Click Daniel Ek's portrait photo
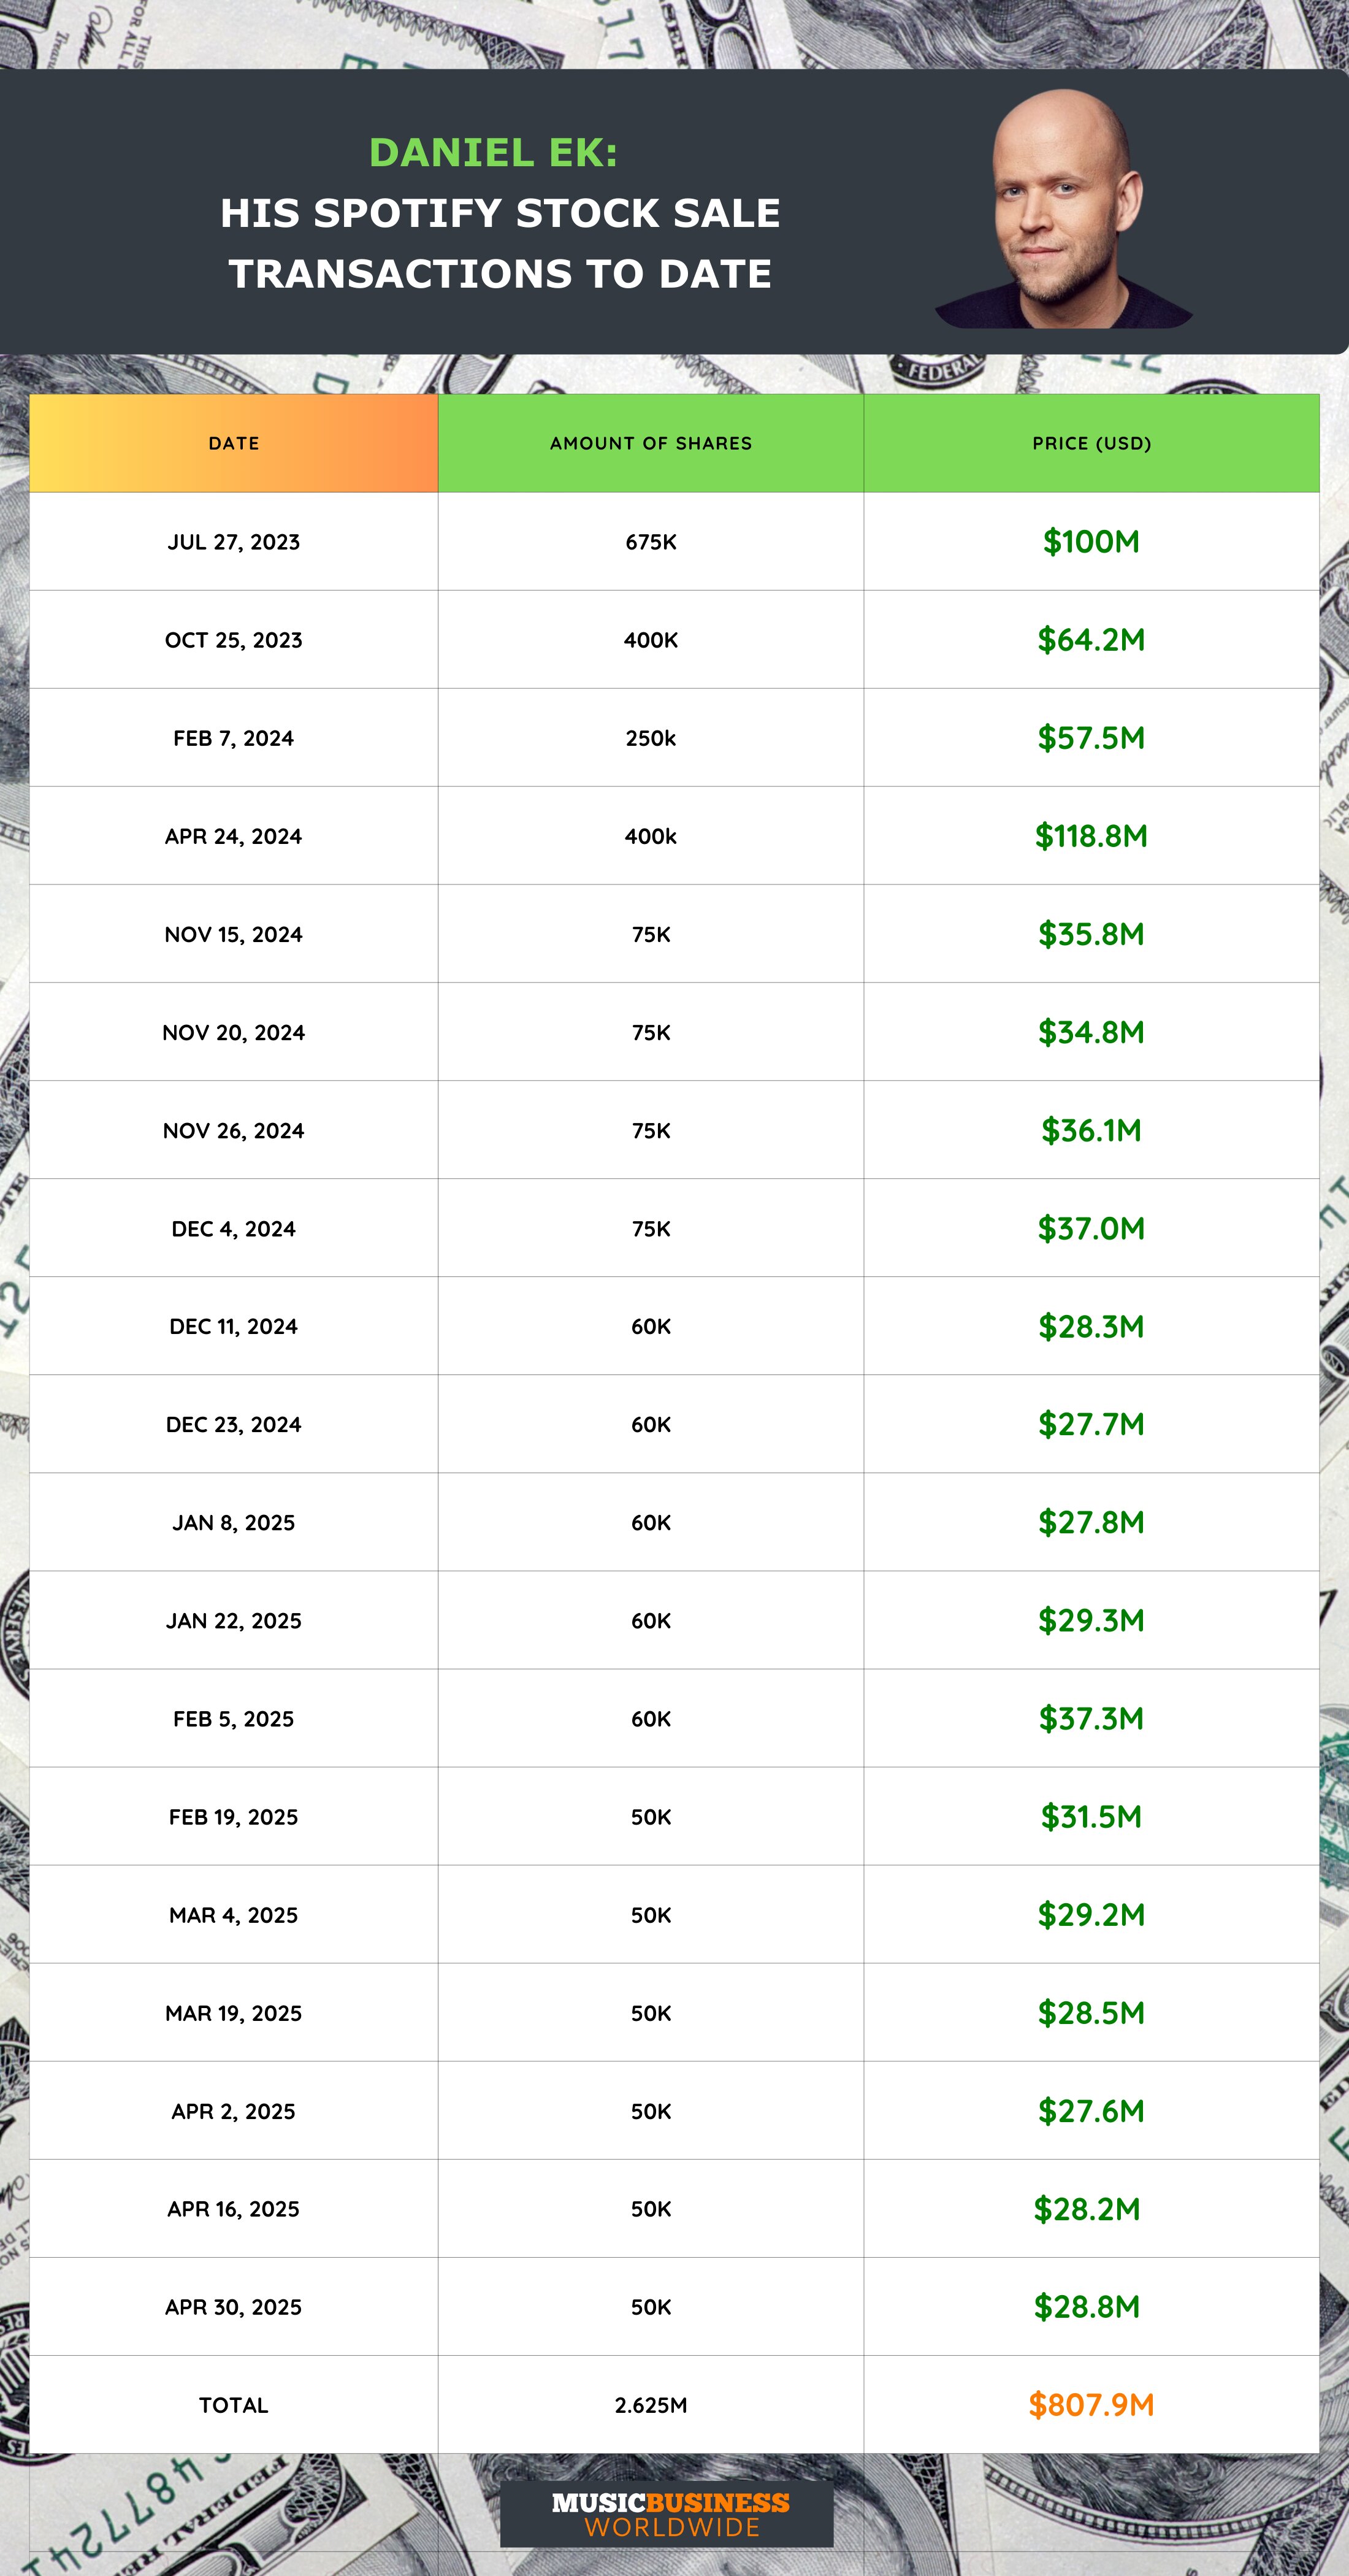The height and width of the screenshot is (2576, 1349). coord(1064,212)
